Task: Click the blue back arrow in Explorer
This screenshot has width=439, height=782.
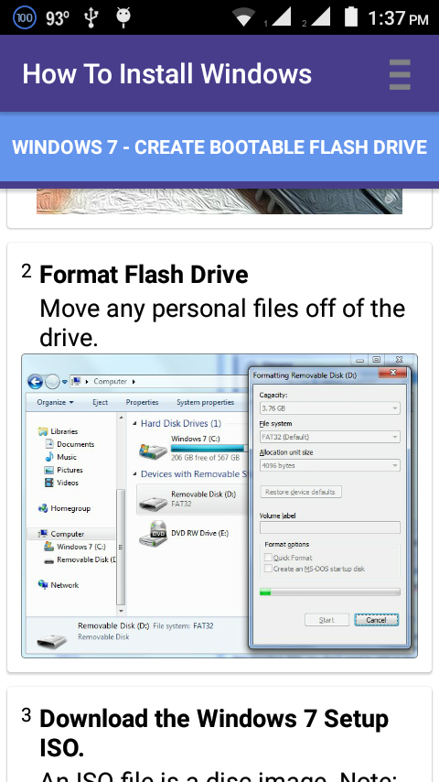Action: pyautogui.click(x=35, y=382)
